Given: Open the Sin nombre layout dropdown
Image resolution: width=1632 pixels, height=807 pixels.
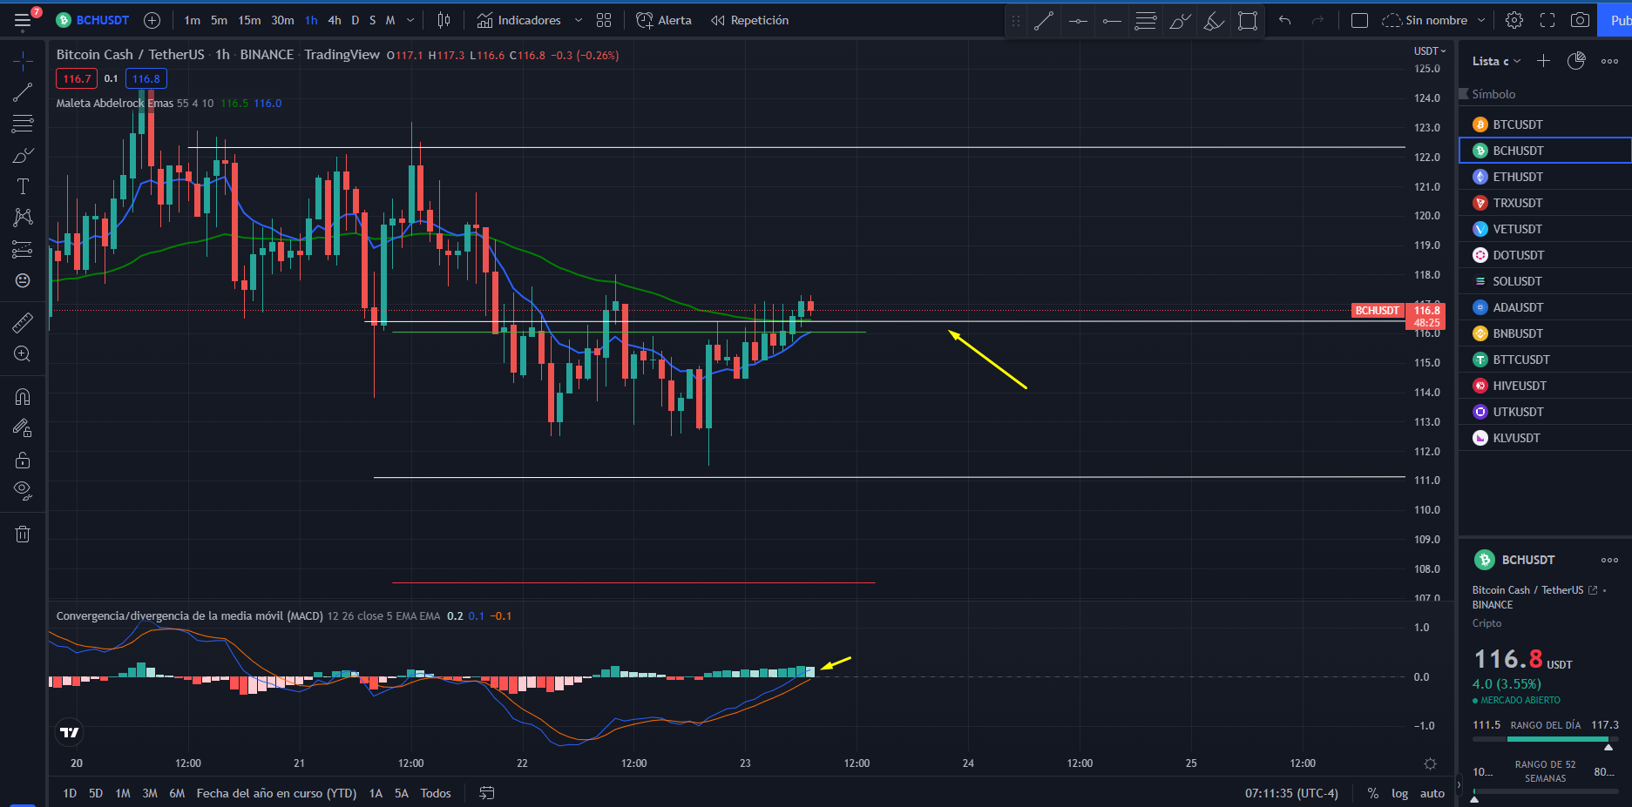Looking at the screenshot, I should coord(1434,20).
